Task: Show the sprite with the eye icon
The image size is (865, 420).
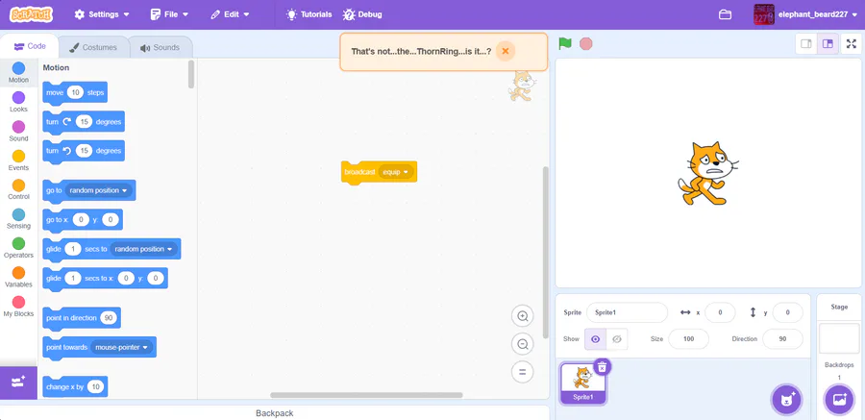Action: click(595, 339)
